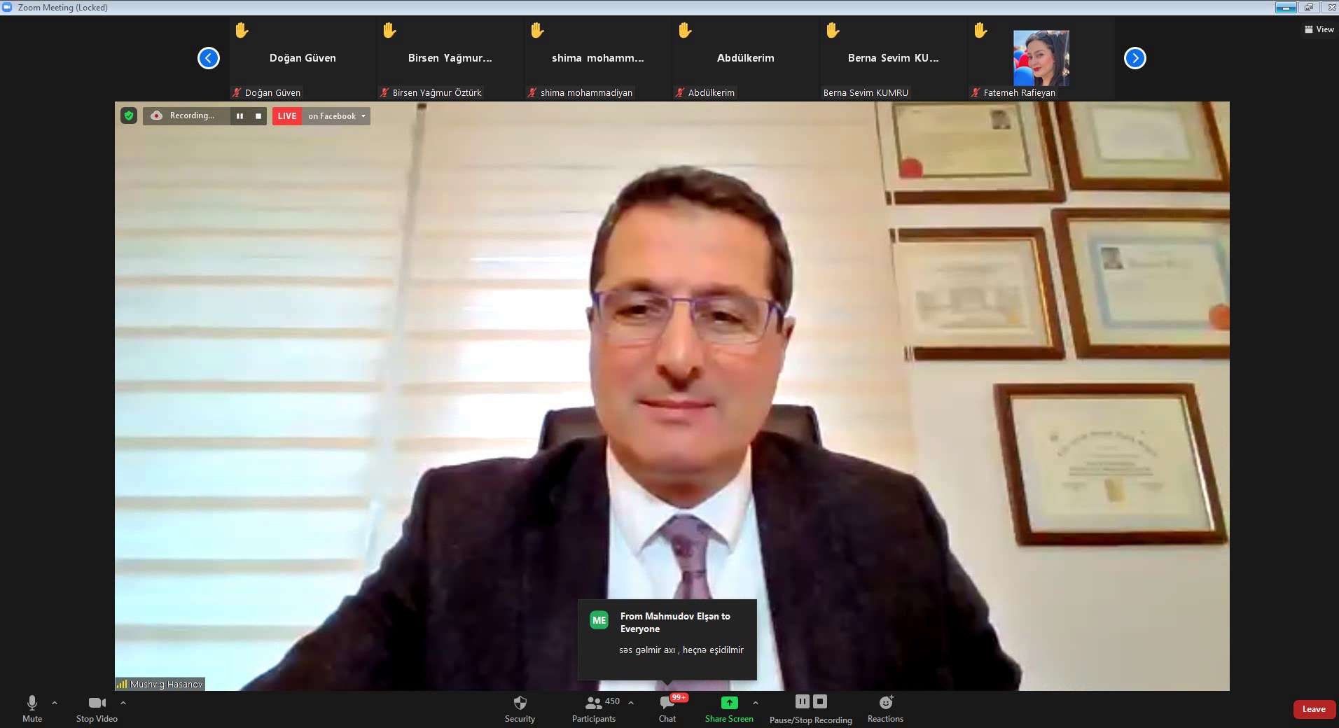Select Birsen Yağmur Öztürk participant tile

click(x=450, y=58)
